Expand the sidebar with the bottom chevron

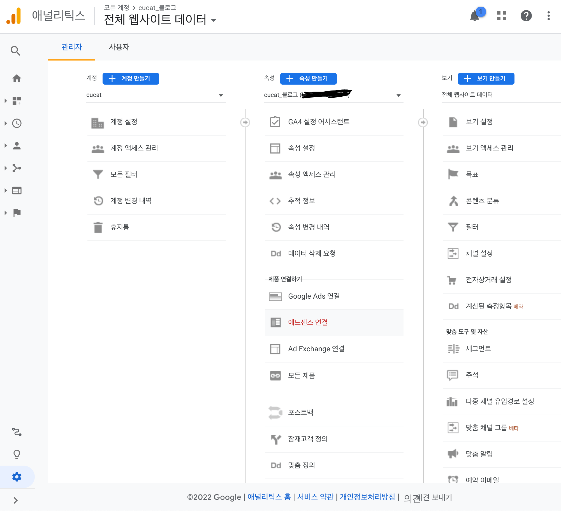click(16, 500)
